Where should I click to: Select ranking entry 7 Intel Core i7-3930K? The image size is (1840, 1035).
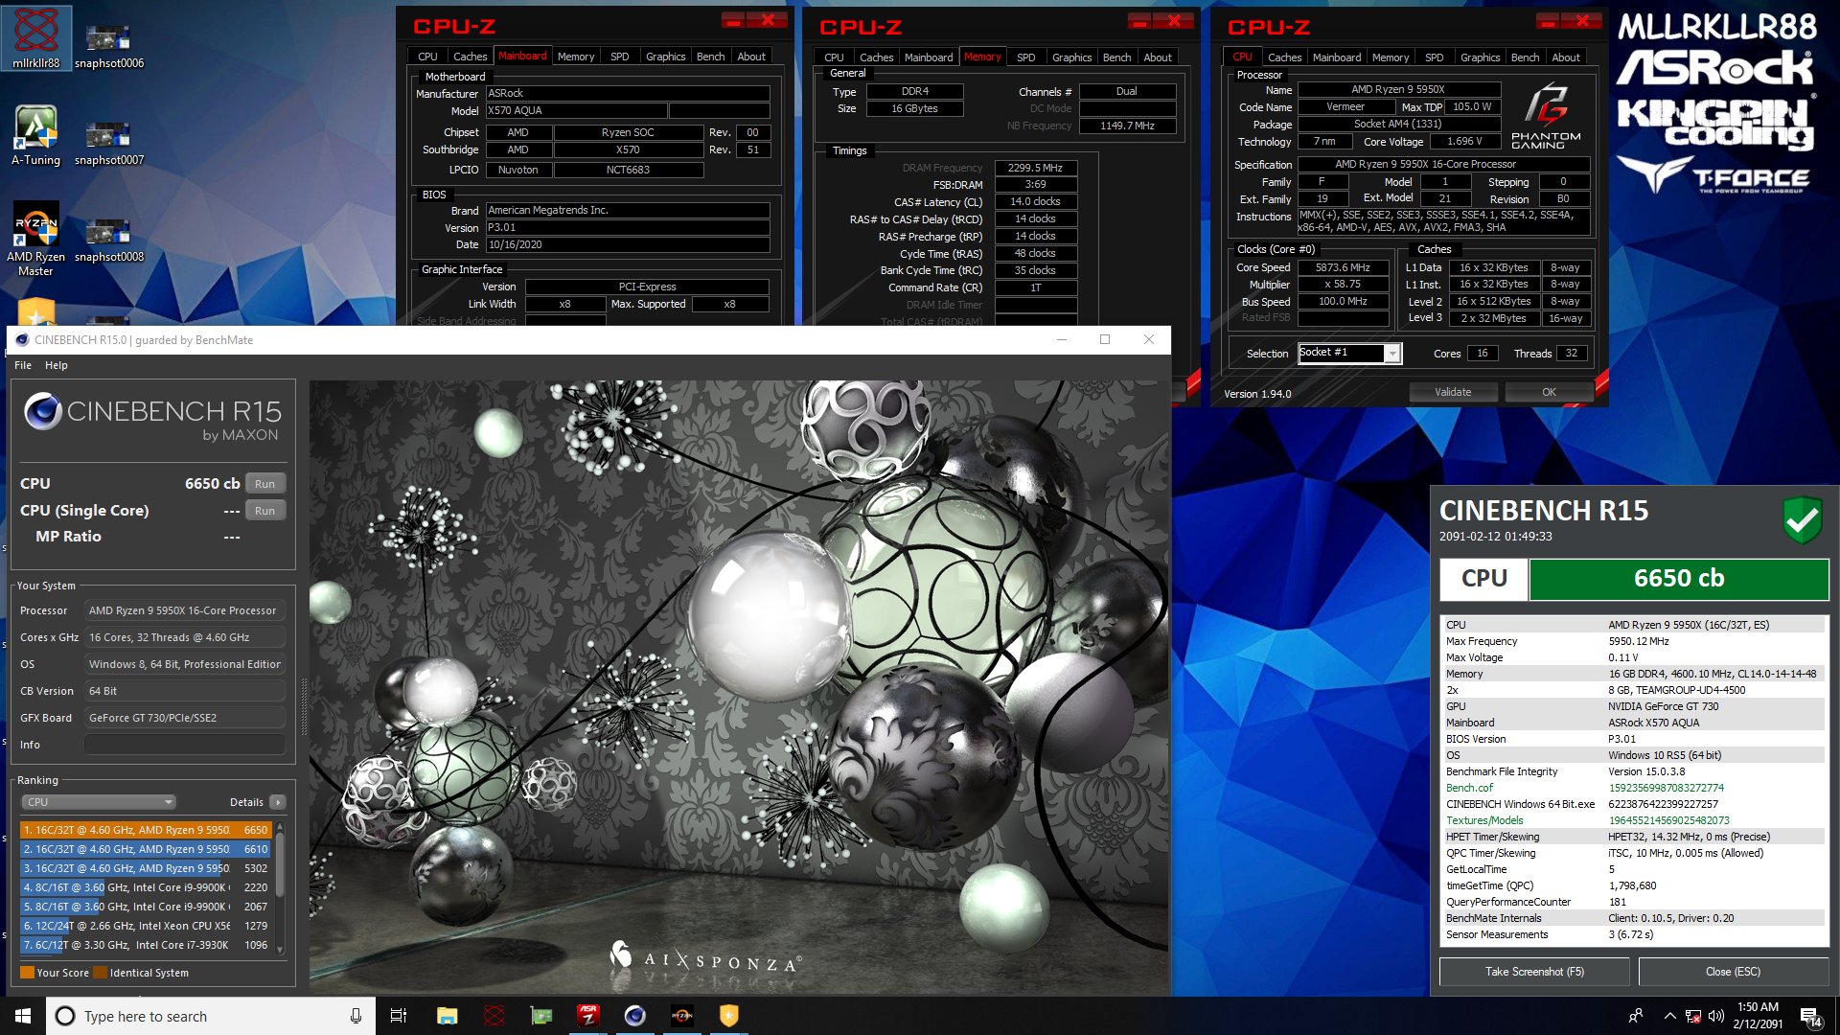(146, 945)
